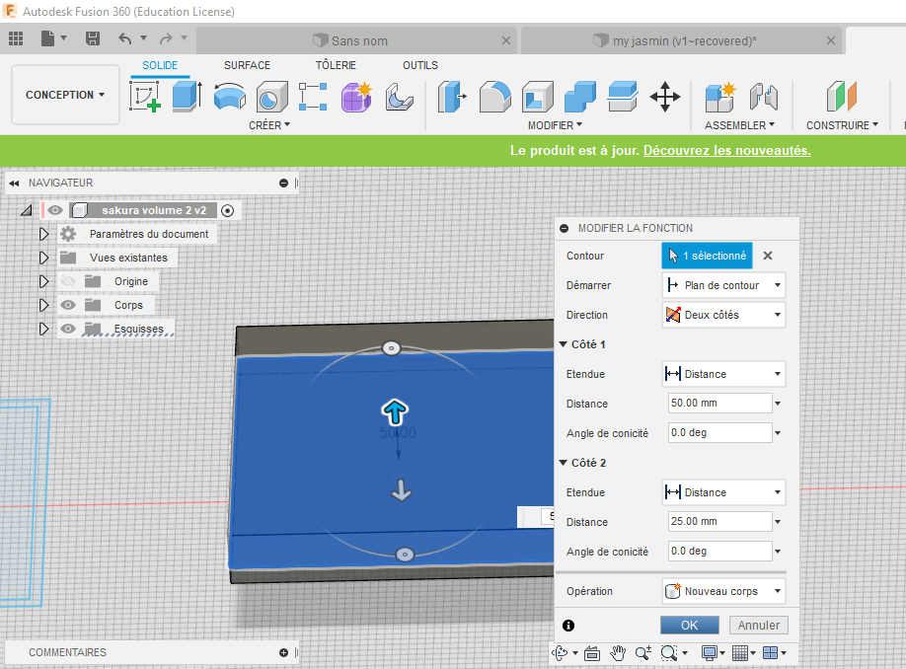The height and width of the screenshot is (669, 906).
Task: Open the File menu icon
Action: tap(48, 38)
